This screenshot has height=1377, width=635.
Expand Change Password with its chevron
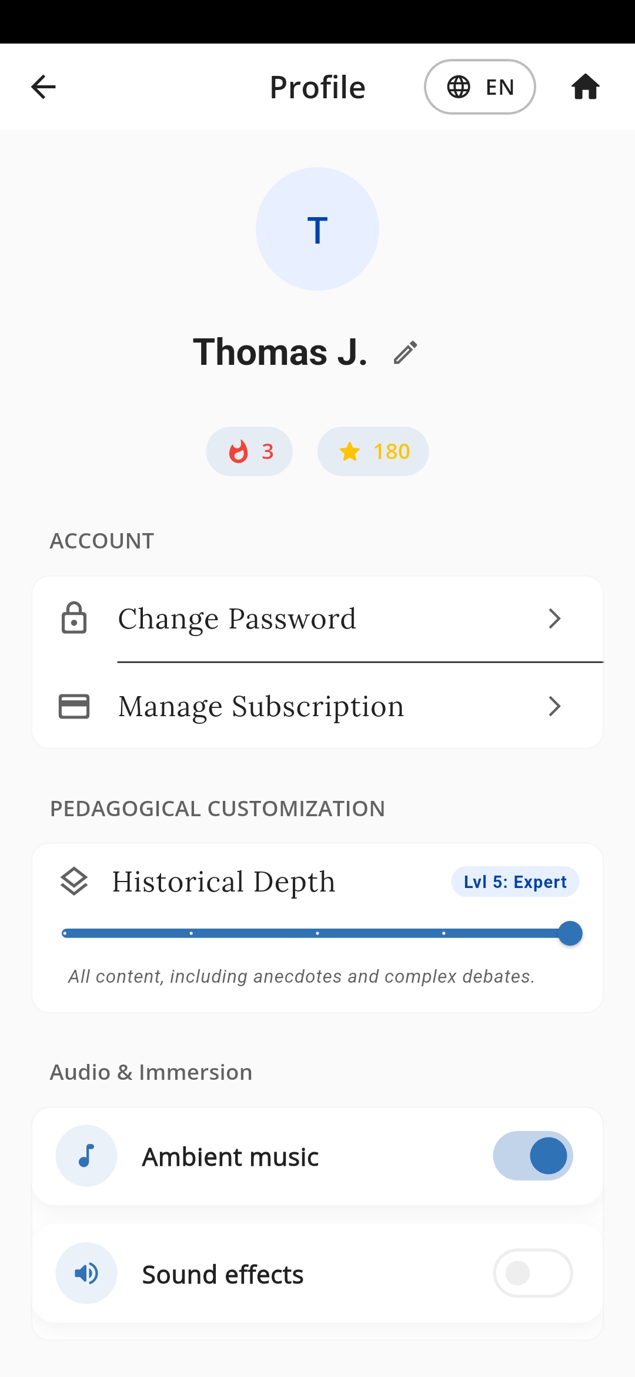[554, 618]
